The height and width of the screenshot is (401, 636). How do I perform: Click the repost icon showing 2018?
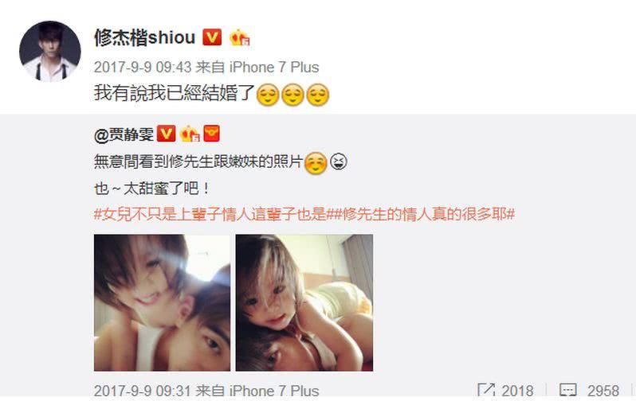[x=486, y=390]
